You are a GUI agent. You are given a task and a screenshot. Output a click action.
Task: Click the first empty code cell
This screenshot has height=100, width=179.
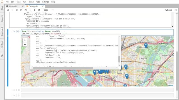(x=97, y=90)
